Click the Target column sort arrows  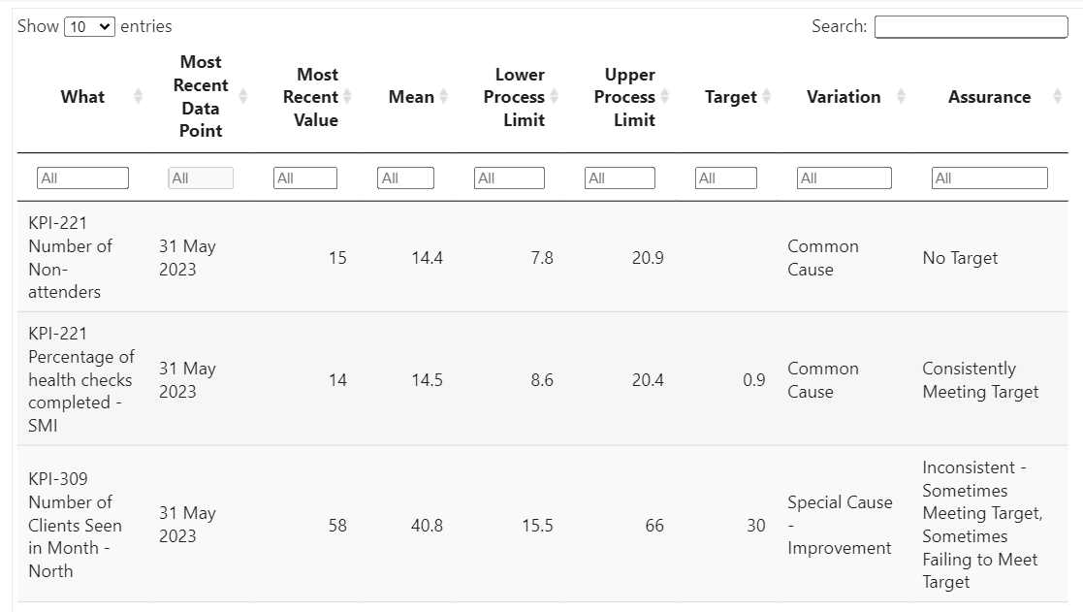click(767, 96)
